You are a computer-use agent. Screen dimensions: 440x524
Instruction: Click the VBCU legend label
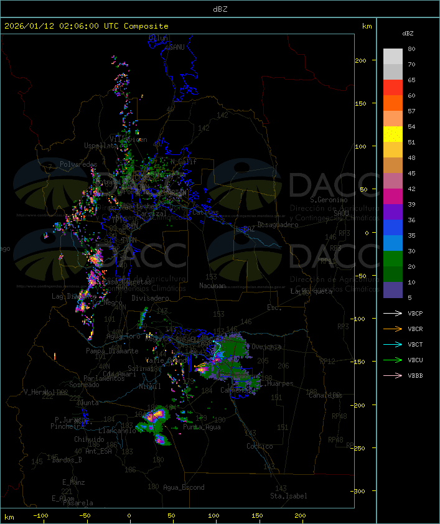[x=415, y=360]
